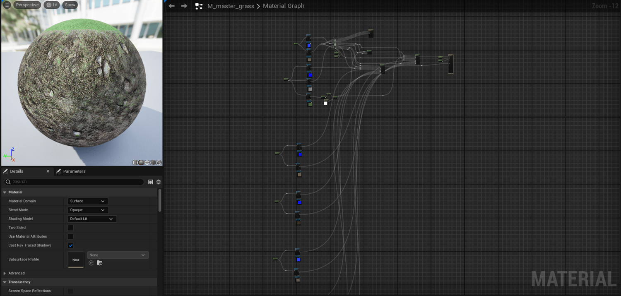Open the Show flags menu

point(70,5)
